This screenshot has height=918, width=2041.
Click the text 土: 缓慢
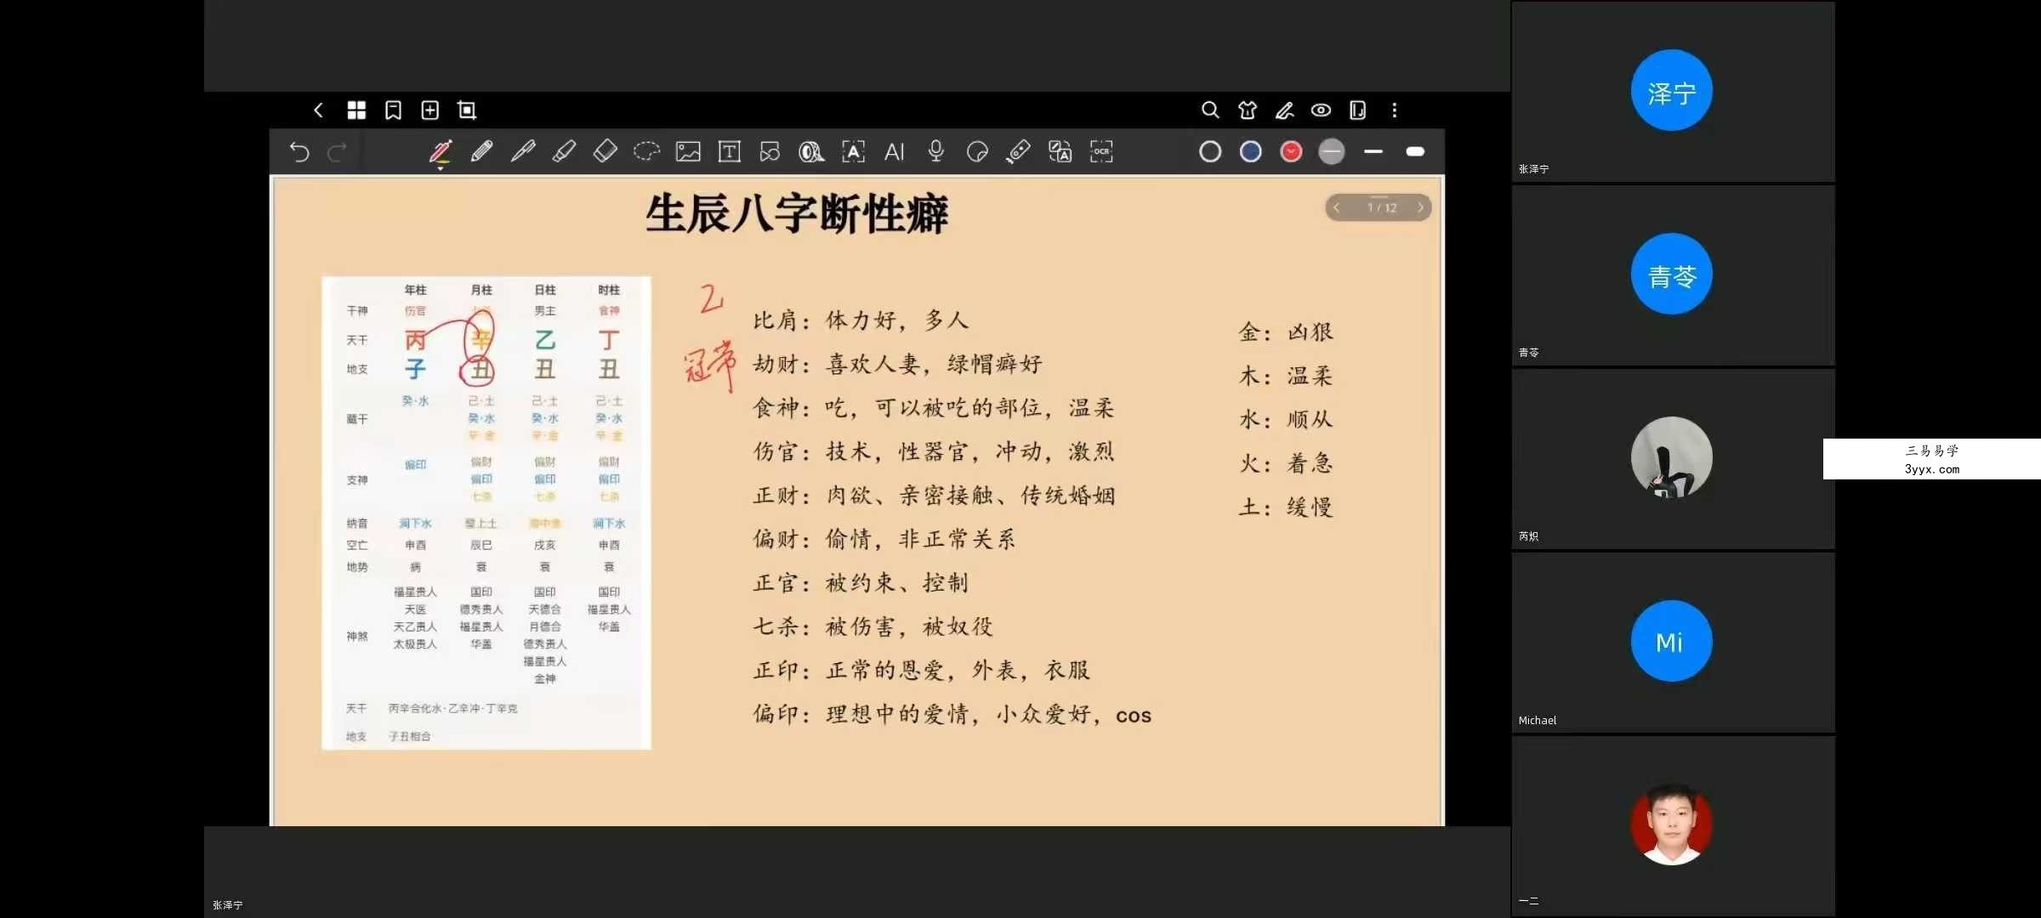[1286, 508]
